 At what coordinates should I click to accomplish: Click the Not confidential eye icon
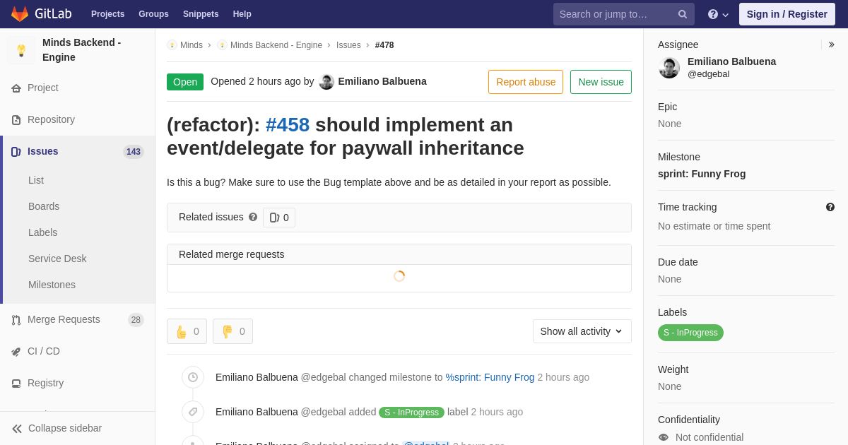coord(664,437)
